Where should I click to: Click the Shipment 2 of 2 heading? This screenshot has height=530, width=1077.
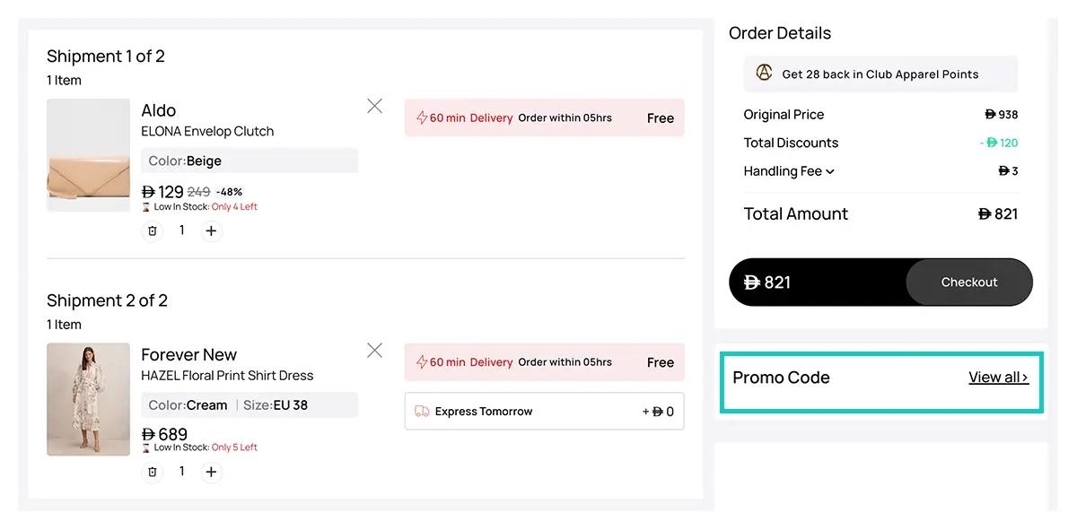point(107,300)
